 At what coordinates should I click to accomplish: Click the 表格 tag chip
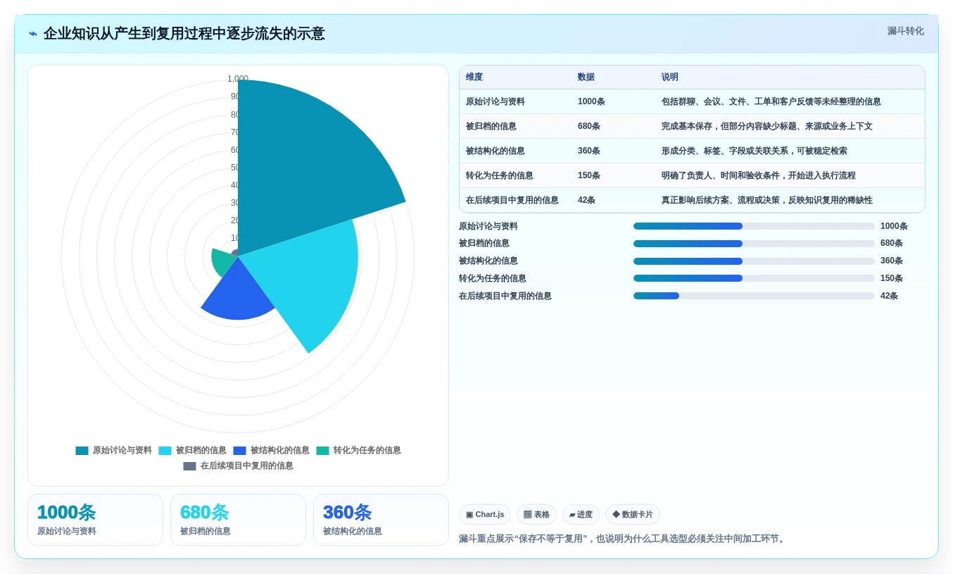536,515
